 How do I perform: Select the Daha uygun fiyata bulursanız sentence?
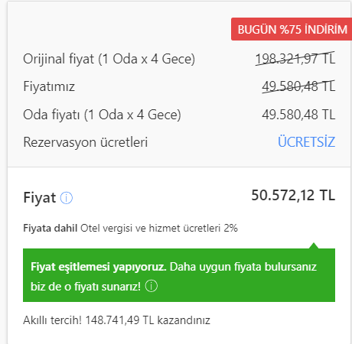(243, 267)
